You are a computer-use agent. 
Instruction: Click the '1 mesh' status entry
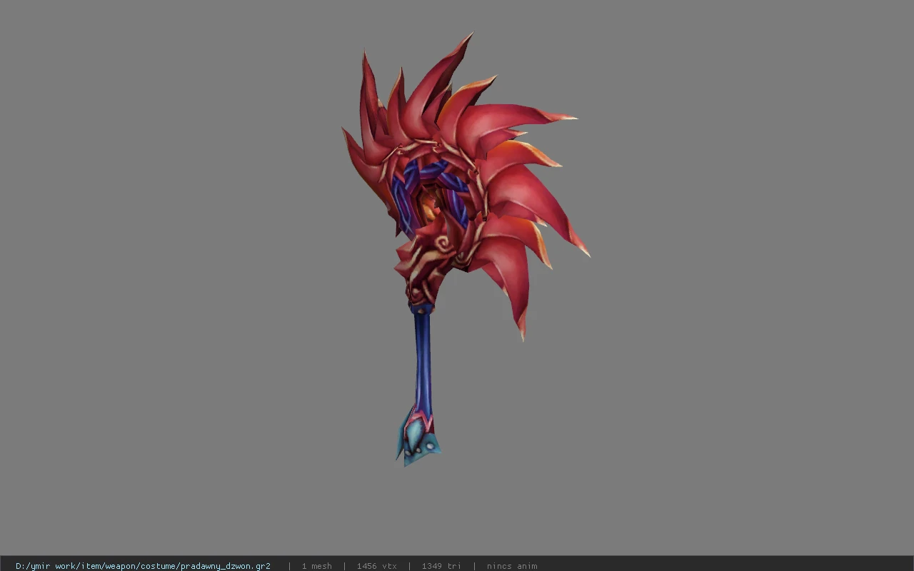click(x=316, y=566)
